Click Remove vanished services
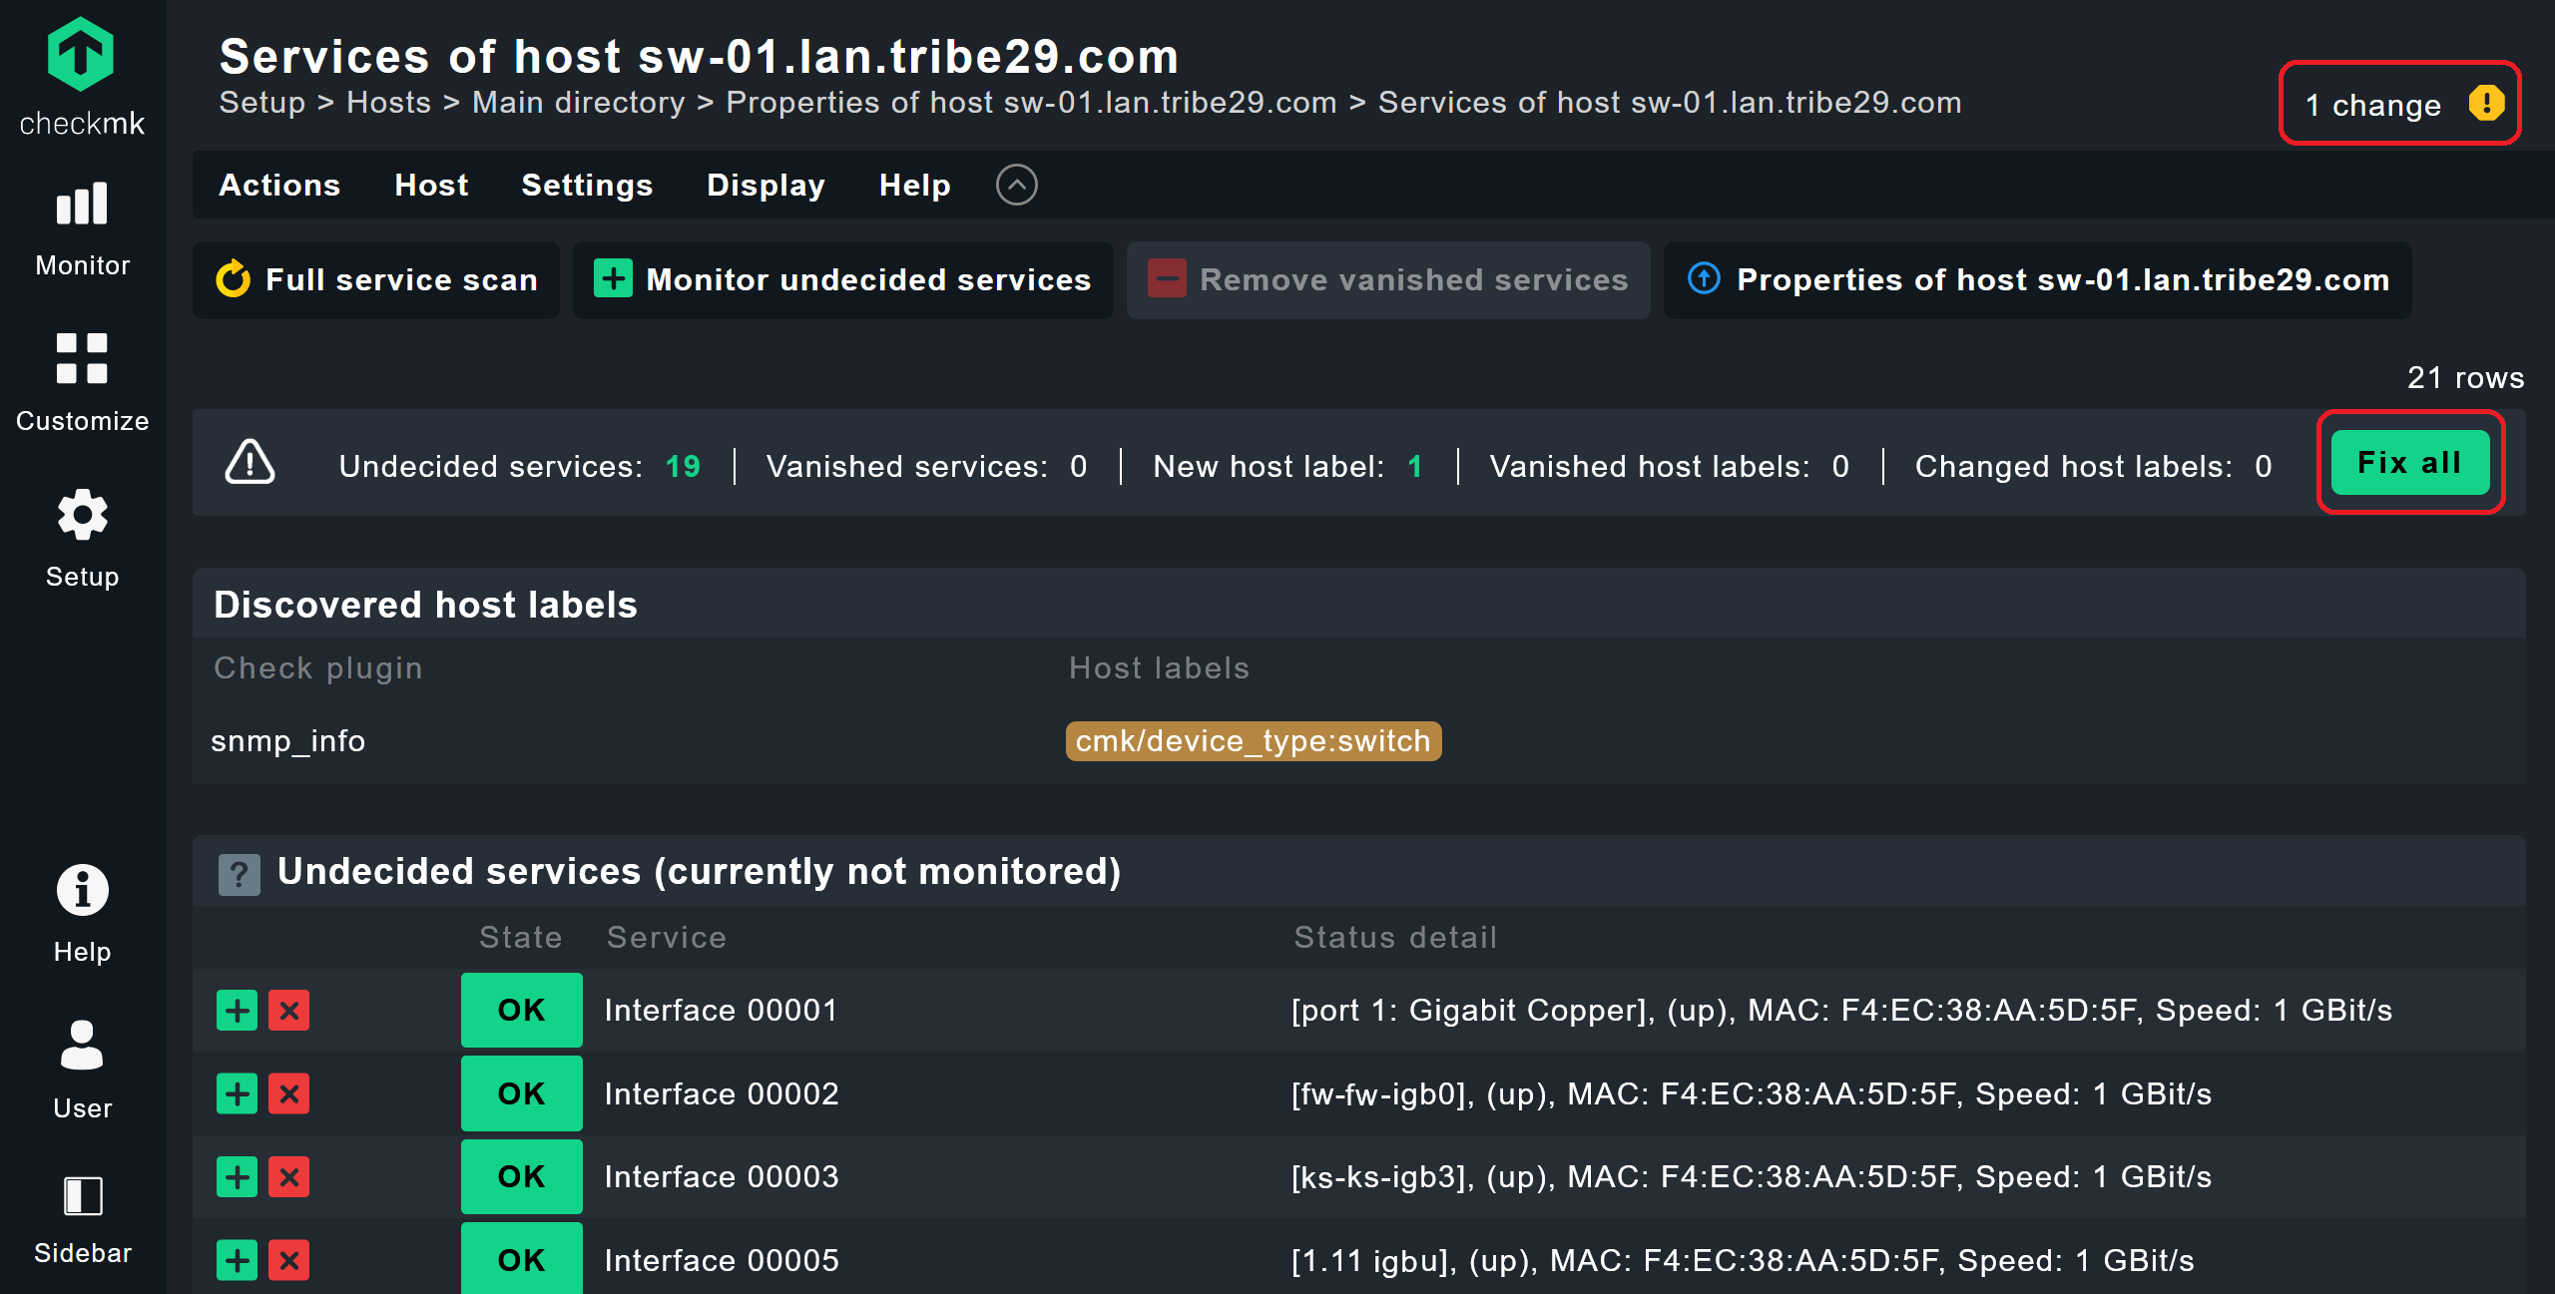 (x=1388, y=279)
